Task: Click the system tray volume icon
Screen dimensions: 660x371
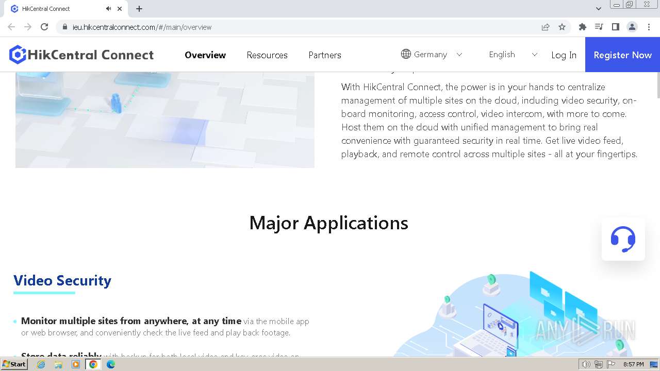Action: (x=586, y=364)
